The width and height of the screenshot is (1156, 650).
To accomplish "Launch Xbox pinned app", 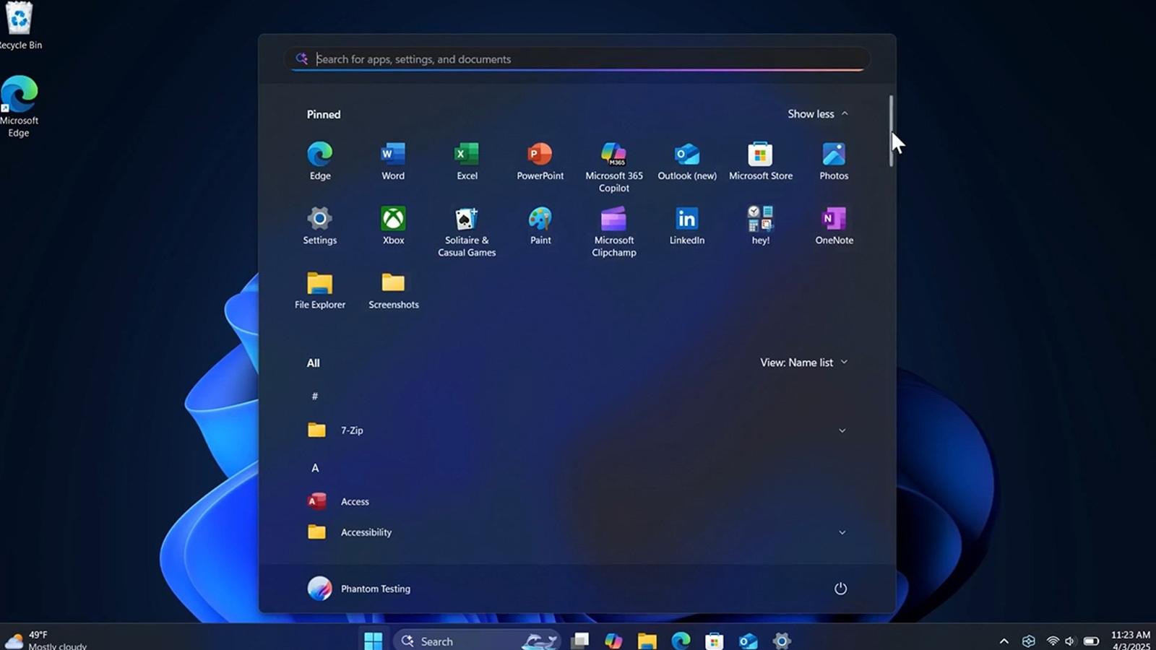I will click(x=393, y=225).
